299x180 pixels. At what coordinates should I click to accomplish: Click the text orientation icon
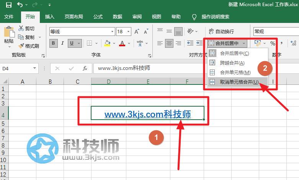[190, 31]
